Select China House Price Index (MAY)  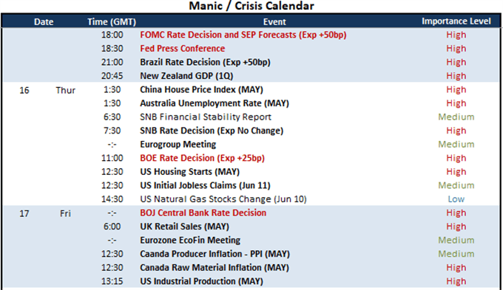click(201, 89)
